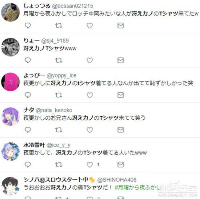Message icon on ナタ's tweet

[120, 130]
